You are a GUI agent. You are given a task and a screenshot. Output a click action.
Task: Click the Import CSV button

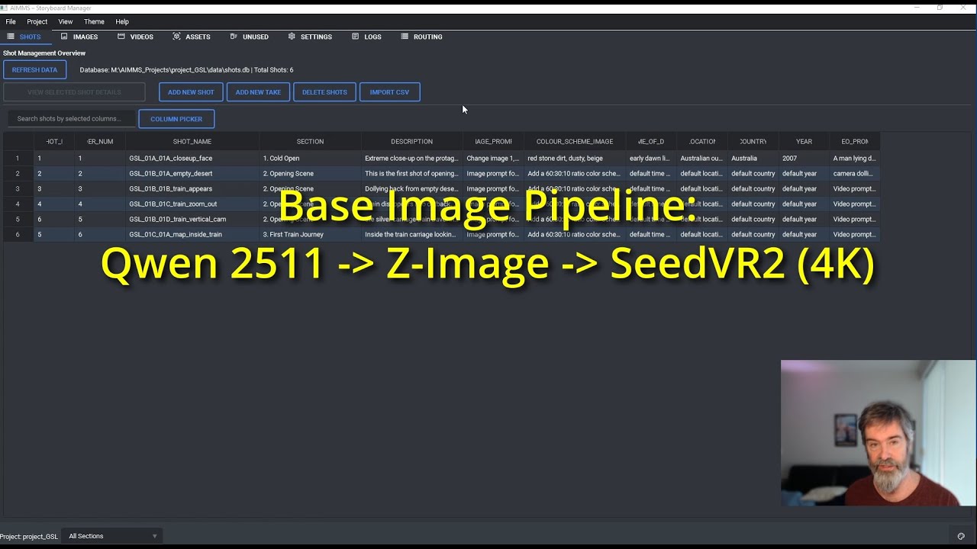pos(389,92)
